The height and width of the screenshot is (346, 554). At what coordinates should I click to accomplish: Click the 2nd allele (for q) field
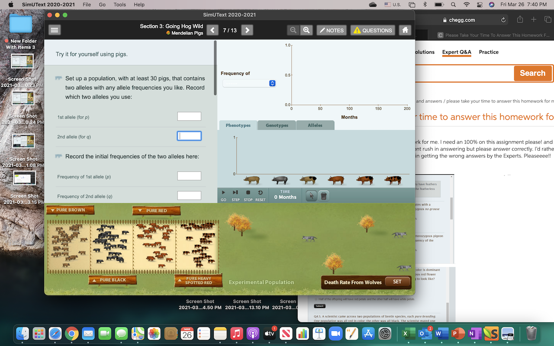189,136
